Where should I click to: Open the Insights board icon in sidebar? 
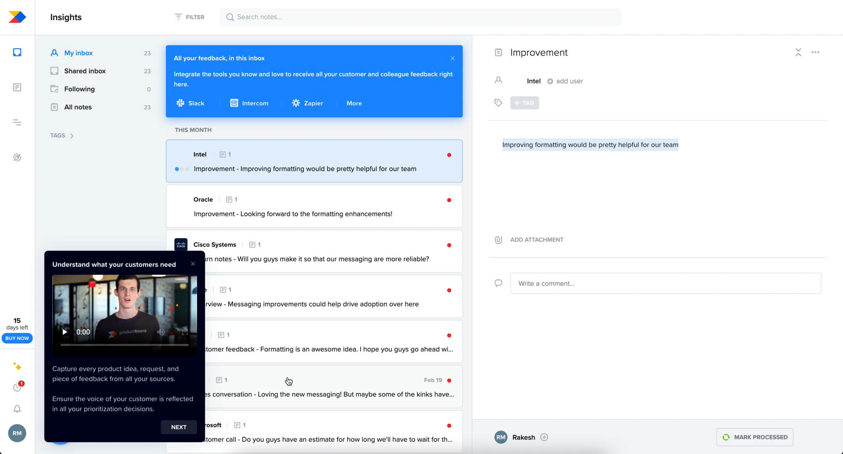pyautogui.click(x=17, y=52)
